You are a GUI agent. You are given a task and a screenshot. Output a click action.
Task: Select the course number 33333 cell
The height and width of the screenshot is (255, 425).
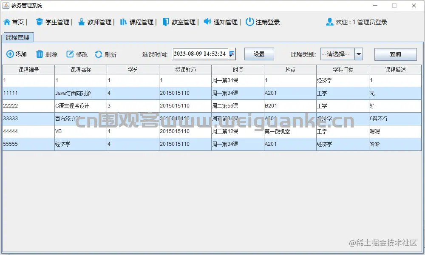(x=28, y=119)
